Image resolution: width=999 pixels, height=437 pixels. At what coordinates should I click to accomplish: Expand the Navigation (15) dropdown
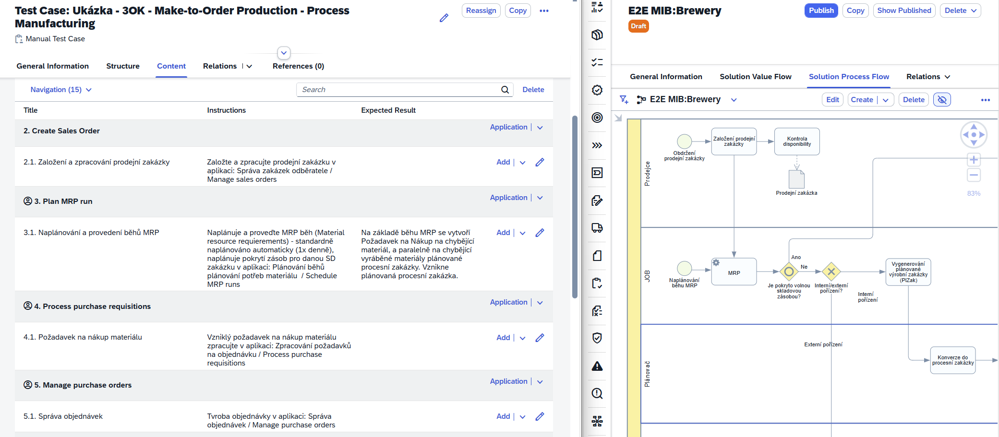[x=61, y=90]
